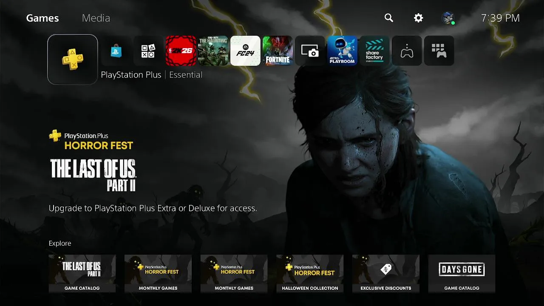Image resolution: width=544 pixels, height=306 pixels.
Task: Open the second Horror Fest Monthly Games card
Action: click(234, 274)
